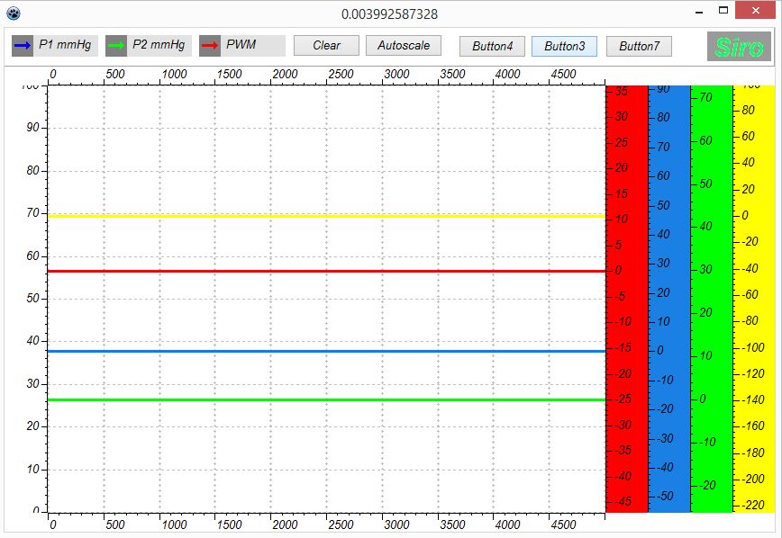Select the red vertical axis strip

coord(626,297)
